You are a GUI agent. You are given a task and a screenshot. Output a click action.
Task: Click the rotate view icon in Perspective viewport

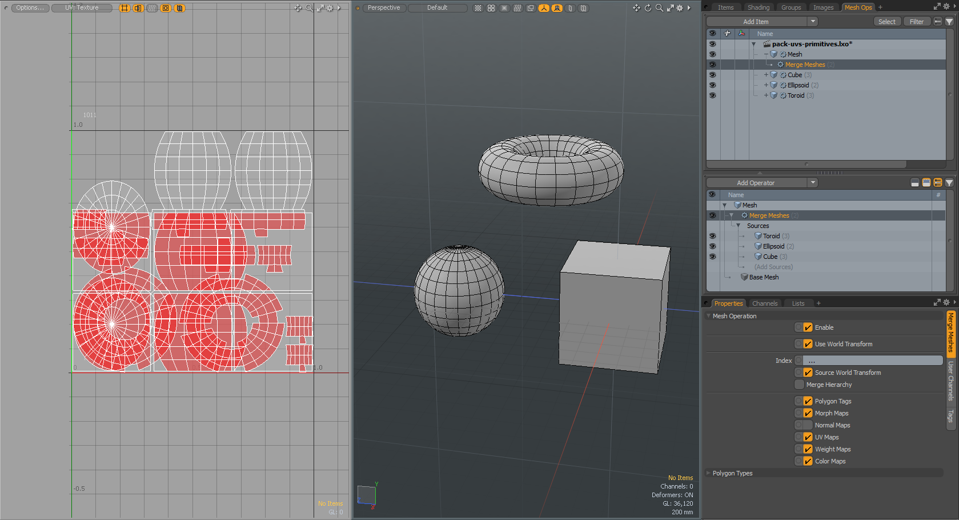tap(648, 8)
